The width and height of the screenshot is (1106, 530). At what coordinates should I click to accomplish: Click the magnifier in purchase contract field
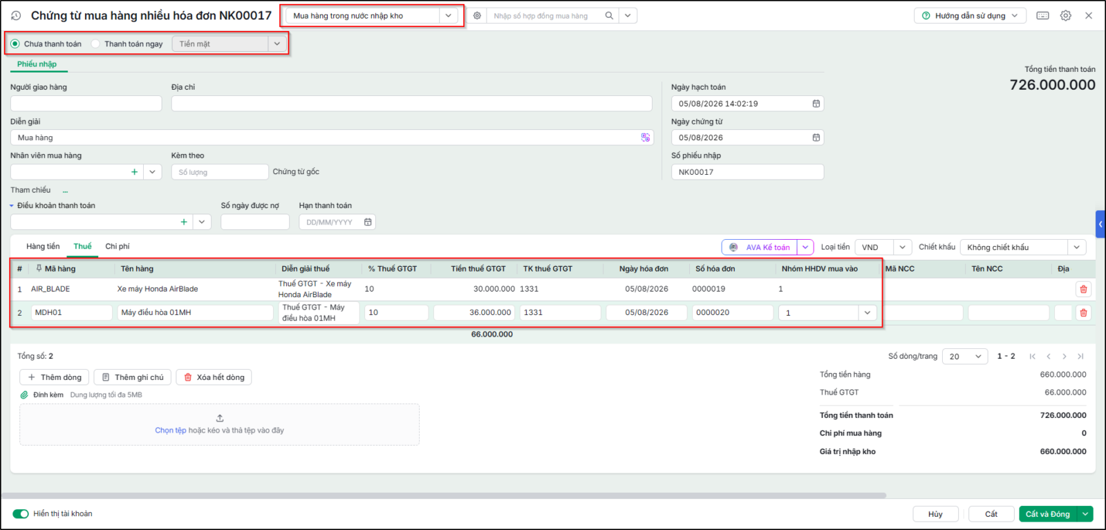click(x=609, y=15)
